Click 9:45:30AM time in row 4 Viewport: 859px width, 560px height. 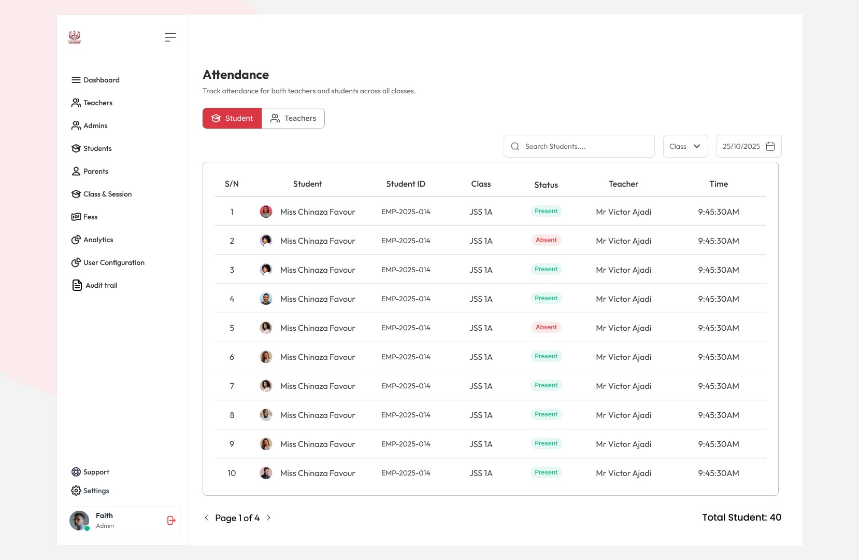pos(719,299)
